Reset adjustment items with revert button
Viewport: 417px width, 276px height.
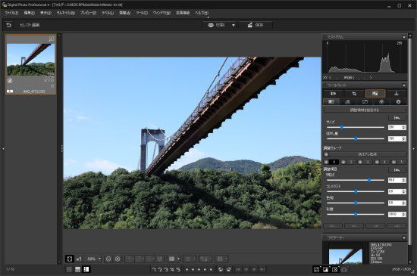tap(397, 170)
